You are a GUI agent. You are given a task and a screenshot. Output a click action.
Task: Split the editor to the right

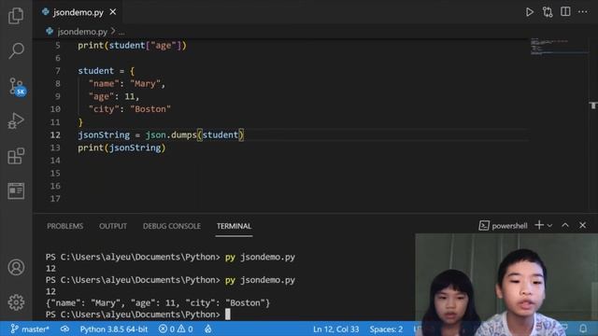pyautogui.click(x=565, y=12)
